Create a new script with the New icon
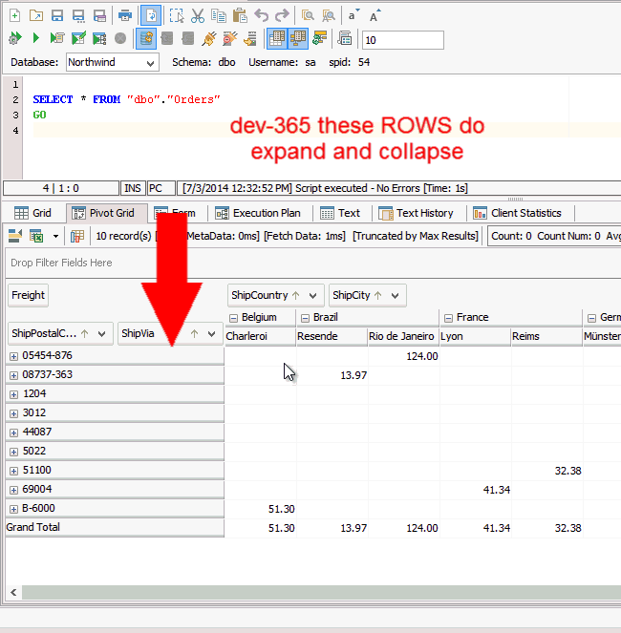This screenshot has width=621, height=633. click(14, 15)
